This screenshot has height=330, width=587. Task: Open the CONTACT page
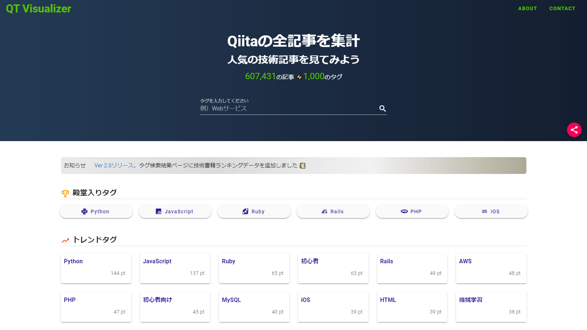[x=562, y=8]
